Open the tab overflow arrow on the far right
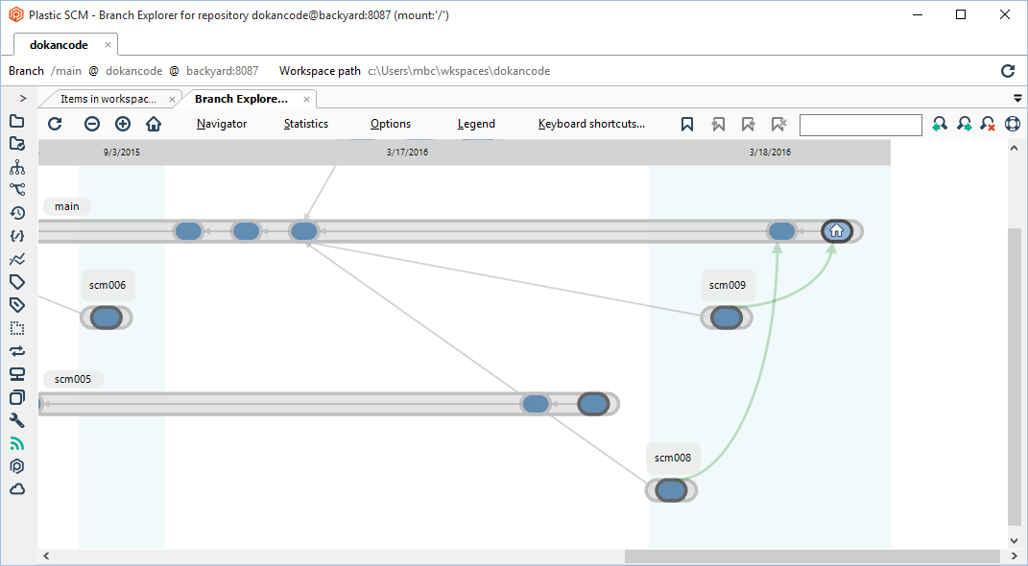1028x566 pixels. (1017, 98)
